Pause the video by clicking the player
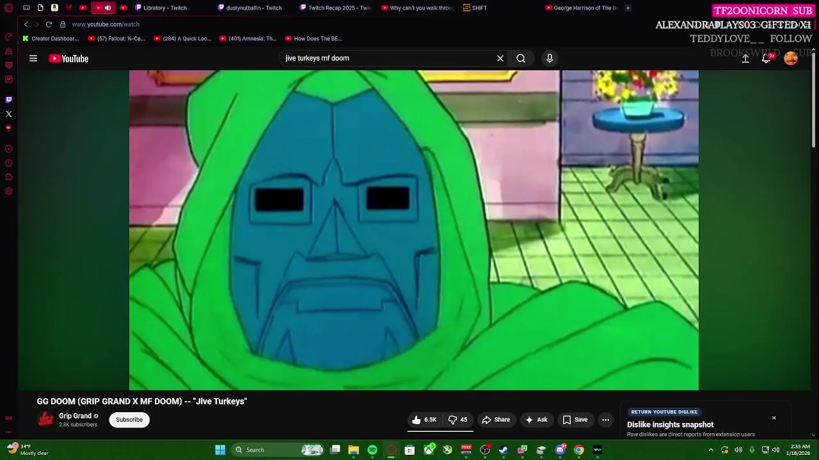The image size is (819, 460). pos(414,230)
